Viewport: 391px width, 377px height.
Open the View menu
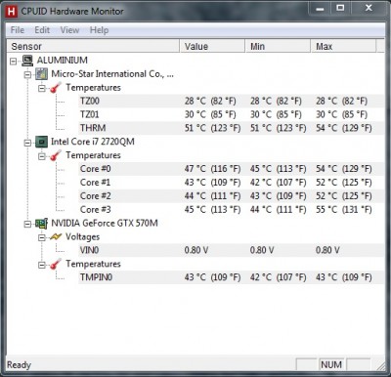pyautogui.click(x=69, y=30)
